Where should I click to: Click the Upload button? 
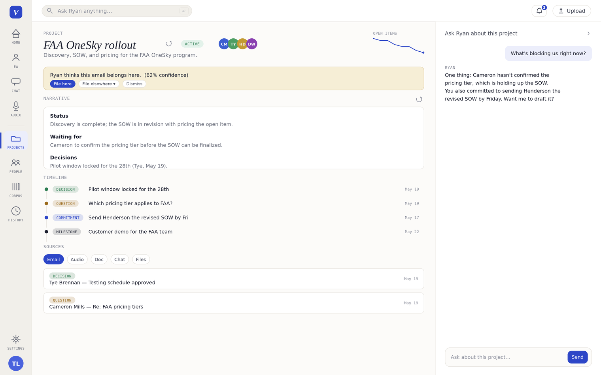tap(572, 11)
